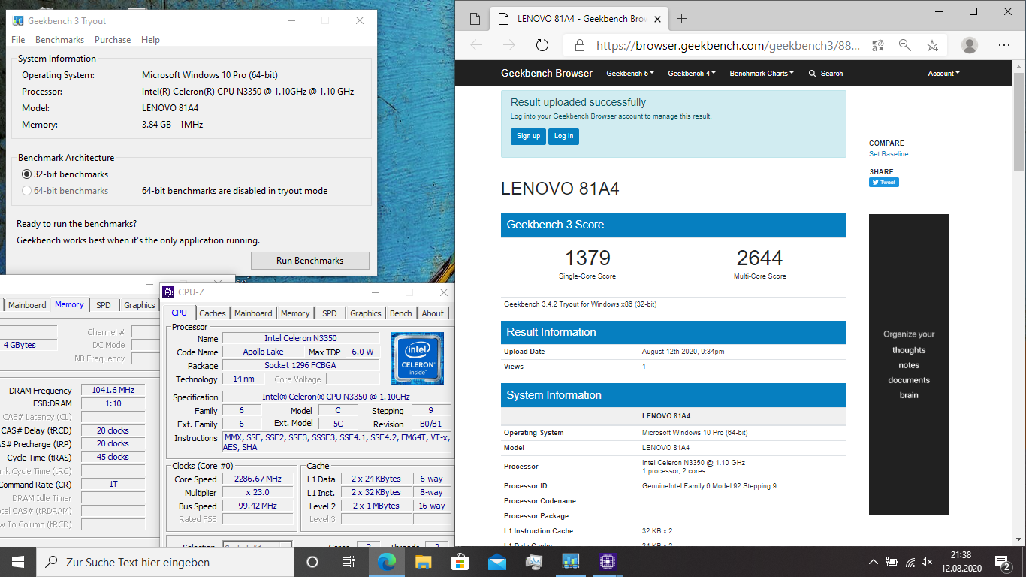The image size is (1026, 577).
Task: Open the Edge user profile icon
Action: (x=970, y=45)
